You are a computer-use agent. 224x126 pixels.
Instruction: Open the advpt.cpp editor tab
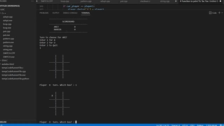[105, 1]
